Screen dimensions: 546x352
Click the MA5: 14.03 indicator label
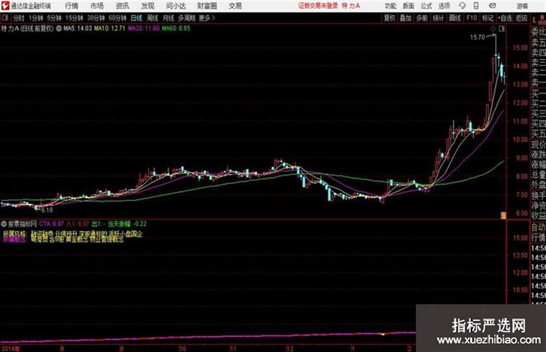point(77,28)
